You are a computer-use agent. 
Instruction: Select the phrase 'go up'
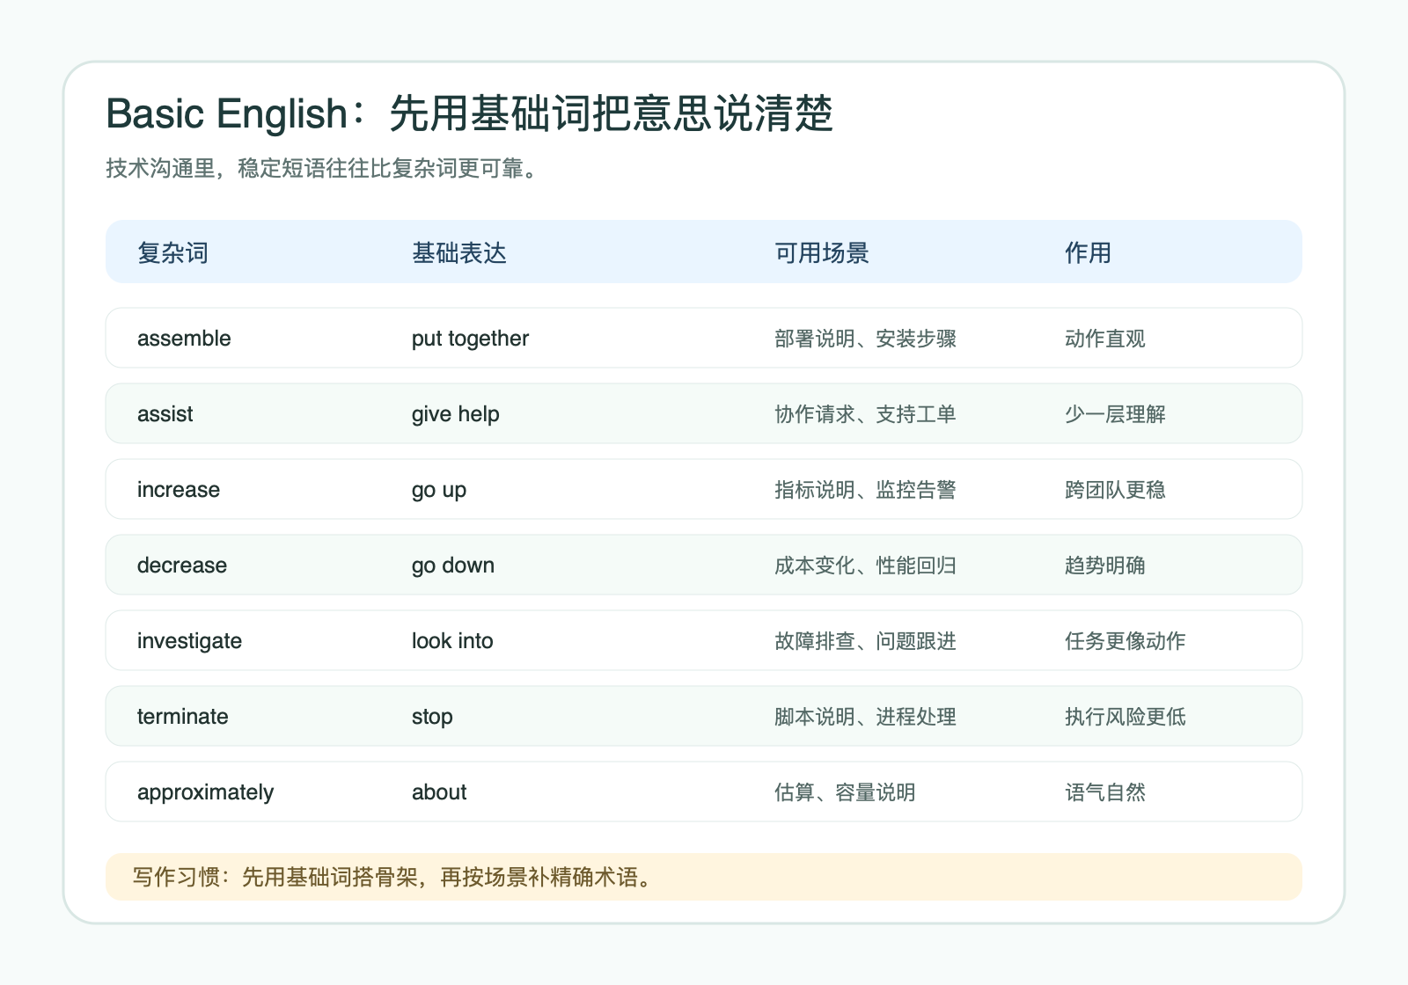[439, 490]
